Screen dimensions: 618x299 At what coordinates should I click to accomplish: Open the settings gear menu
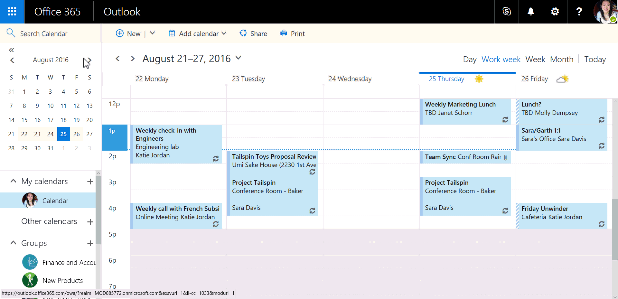point(555,12)
